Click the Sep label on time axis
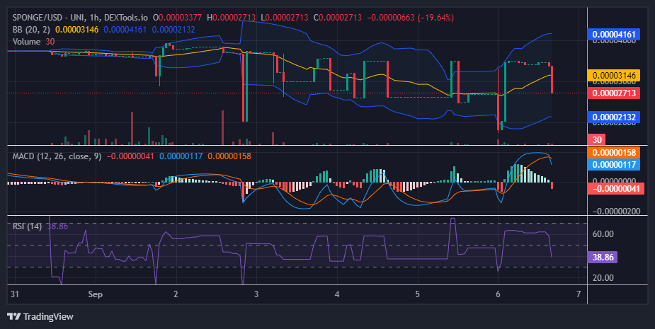 pos(96,294)
